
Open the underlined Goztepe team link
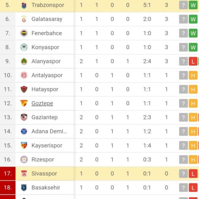coord(42,103)
